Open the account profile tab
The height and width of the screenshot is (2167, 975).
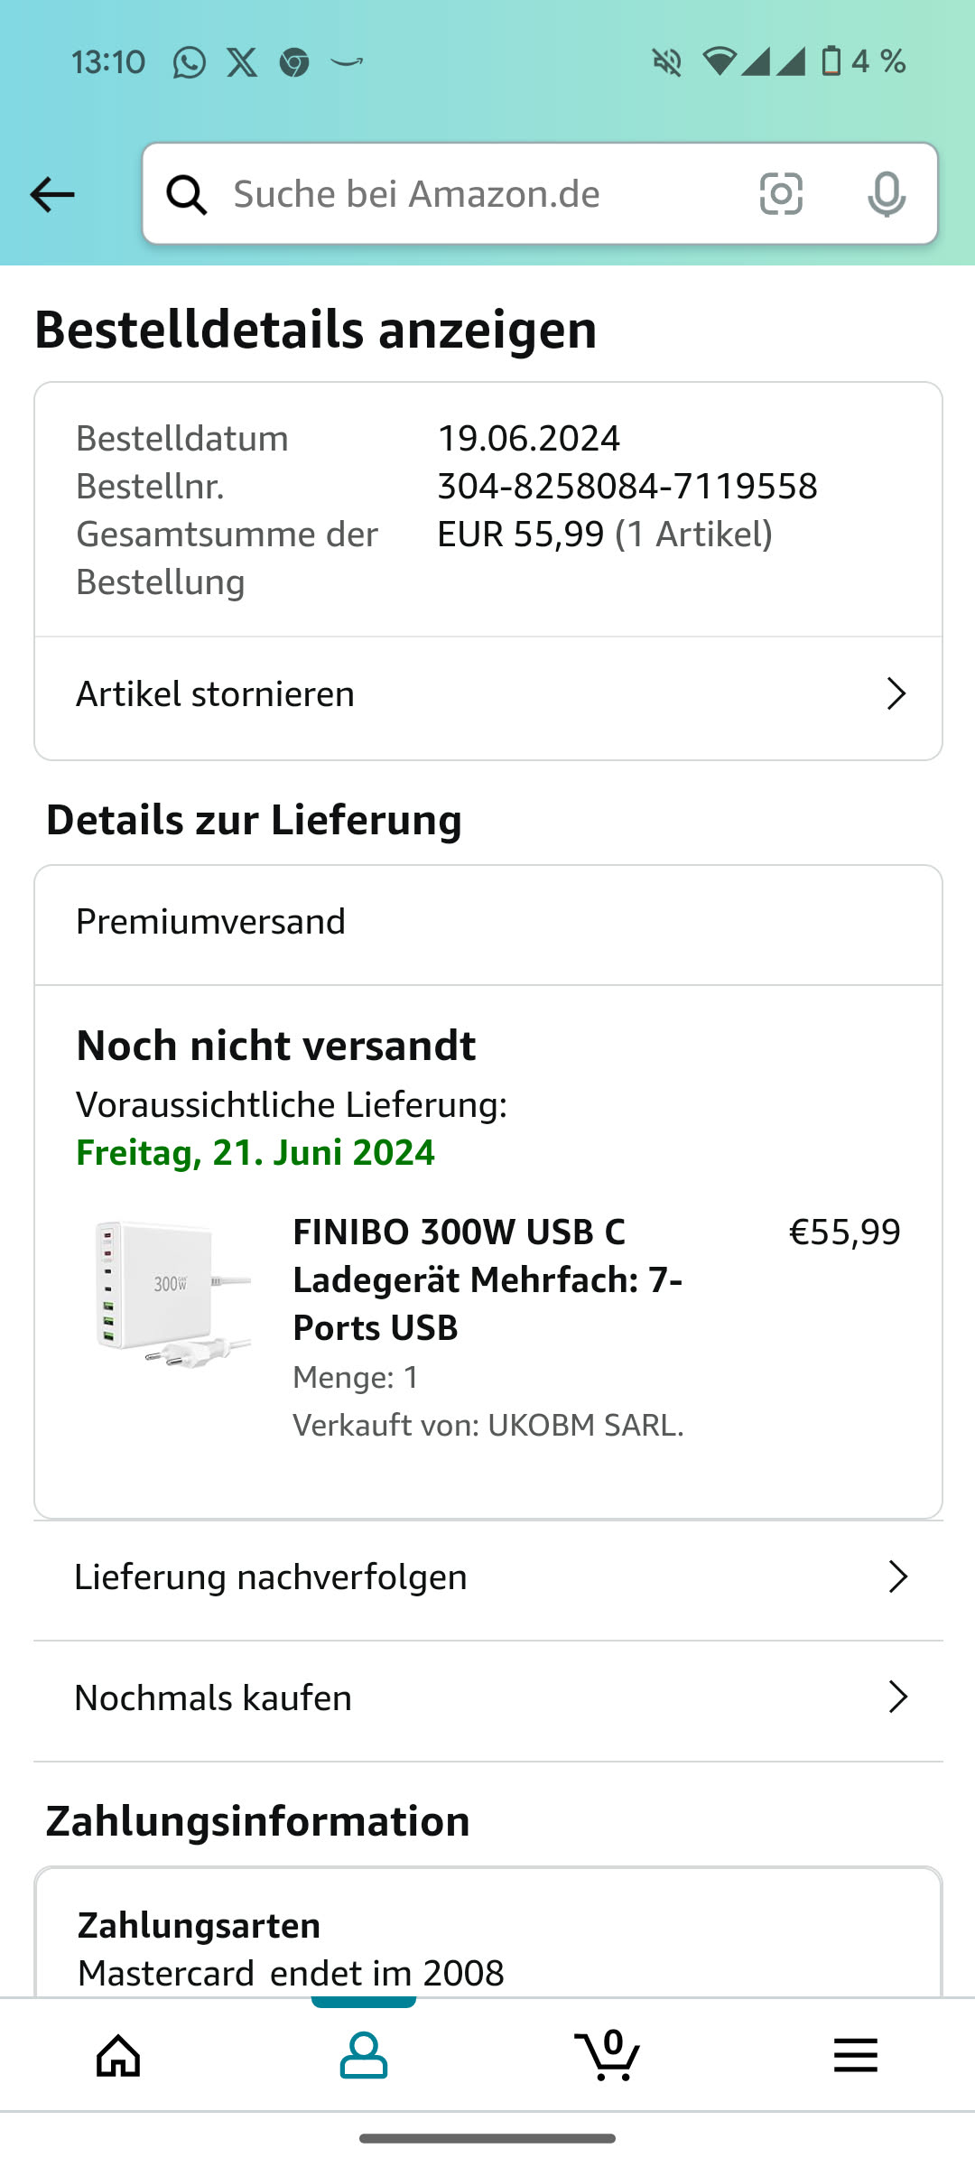coord(364,2056)
